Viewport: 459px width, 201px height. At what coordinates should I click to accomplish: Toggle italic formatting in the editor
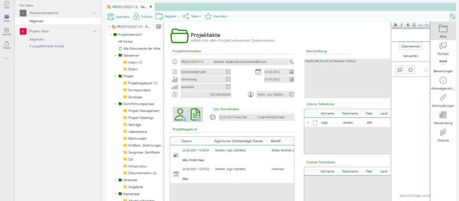pyautogui.click(x=402, y=25)
